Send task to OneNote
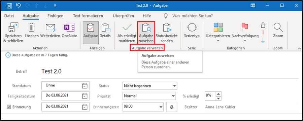 69,27
